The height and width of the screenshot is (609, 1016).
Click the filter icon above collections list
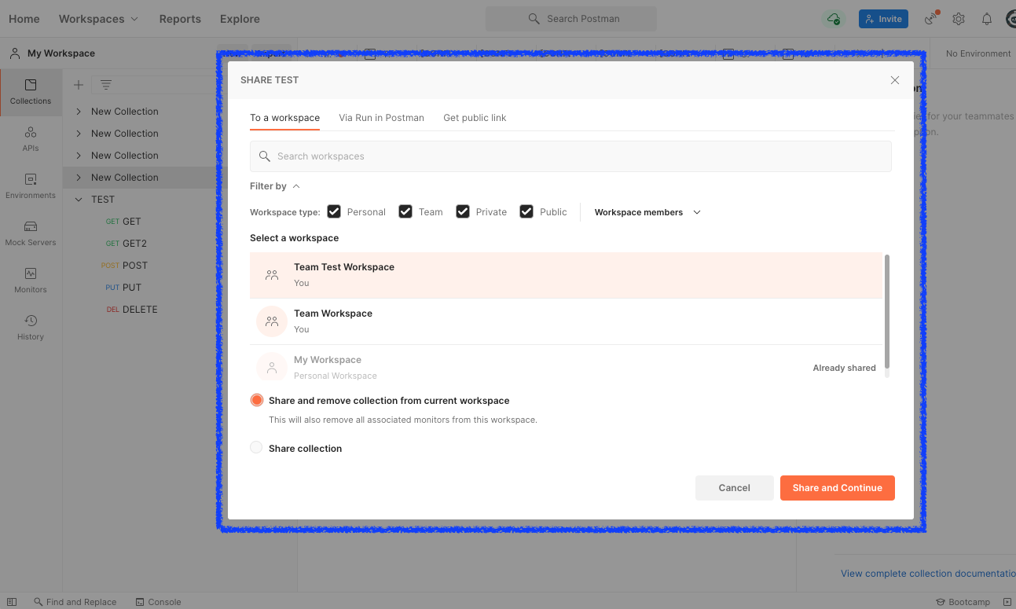(106, 85)
